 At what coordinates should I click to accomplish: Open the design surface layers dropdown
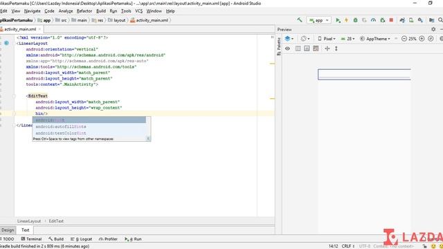(289, 39)
